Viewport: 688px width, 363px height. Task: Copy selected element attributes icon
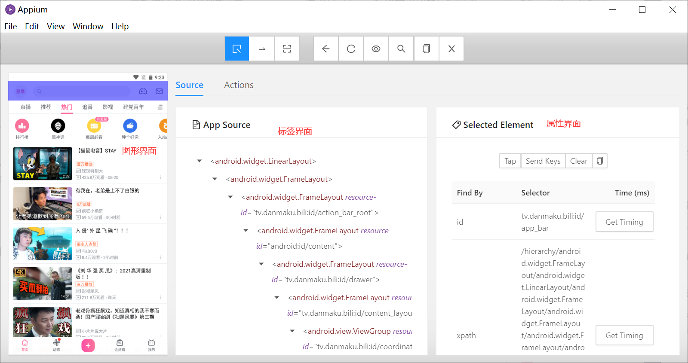coord(599,161)
